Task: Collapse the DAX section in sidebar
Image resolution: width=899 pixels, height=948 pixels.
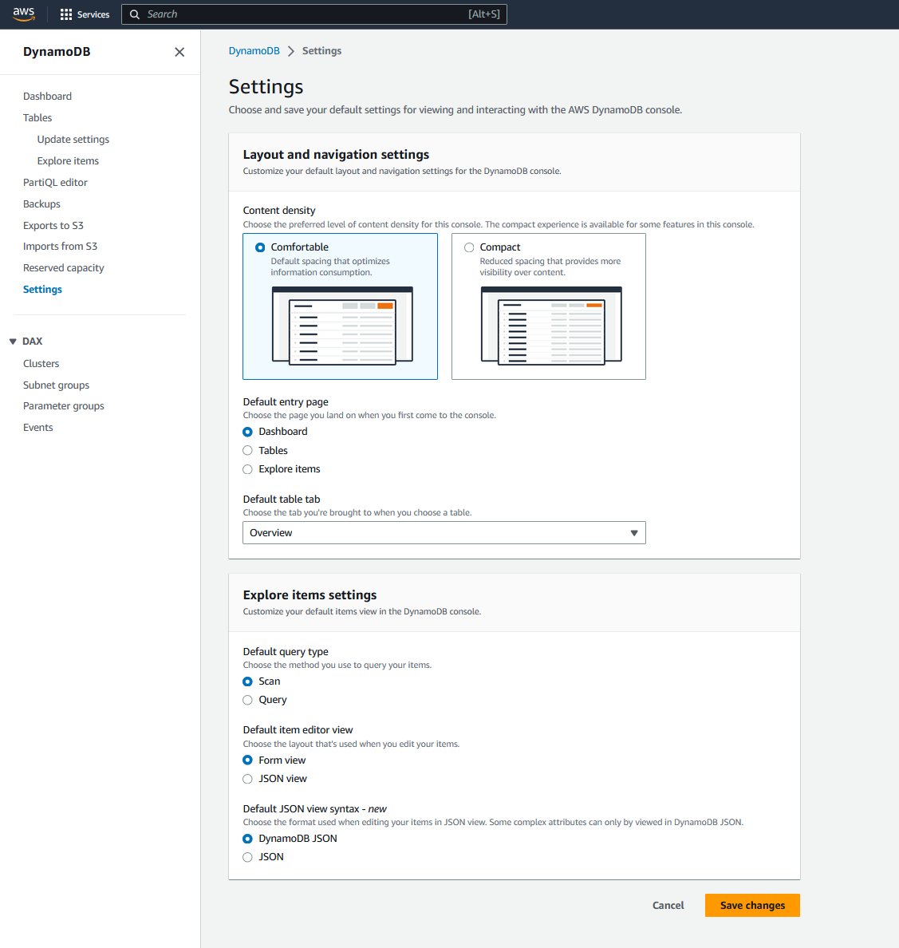Action: point(13,342)
